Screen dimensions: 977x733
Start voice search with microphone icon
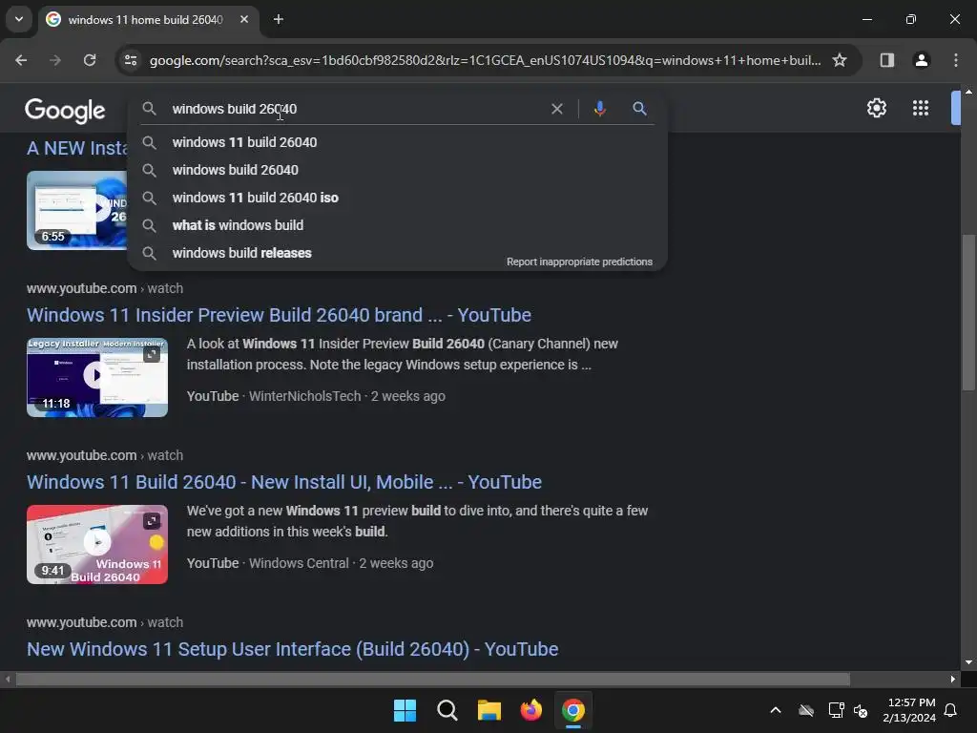click(x=599, y=109)
